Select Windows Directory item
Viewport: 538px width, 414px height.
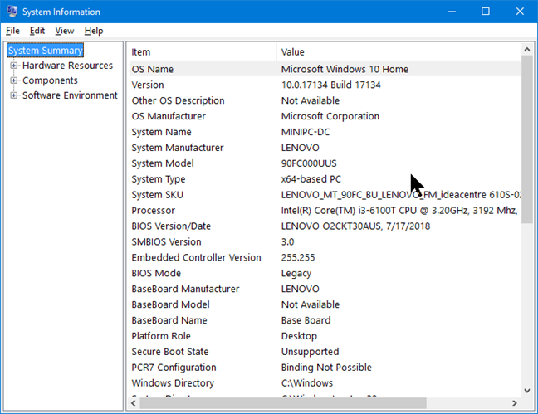click(x=173, y=383)
